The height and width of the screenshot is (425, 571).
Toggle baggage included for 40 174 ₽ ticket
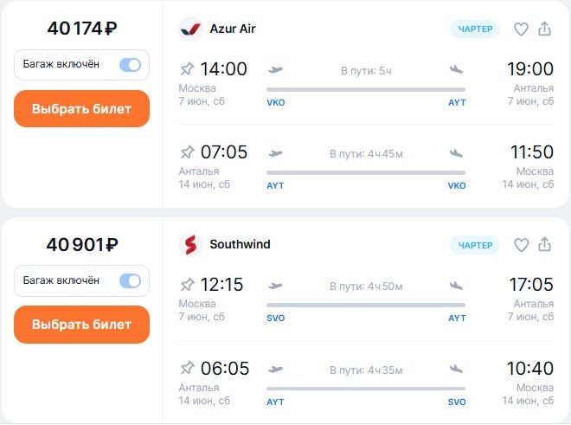pyautogui.click(x=130, y=65)
